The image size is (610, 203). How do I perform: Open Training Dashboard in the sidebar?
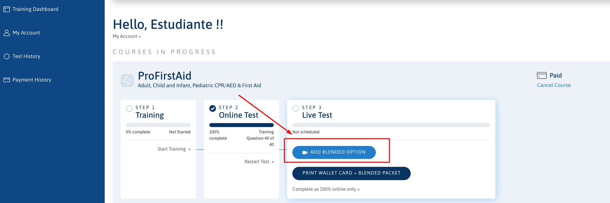click(36, 9)
